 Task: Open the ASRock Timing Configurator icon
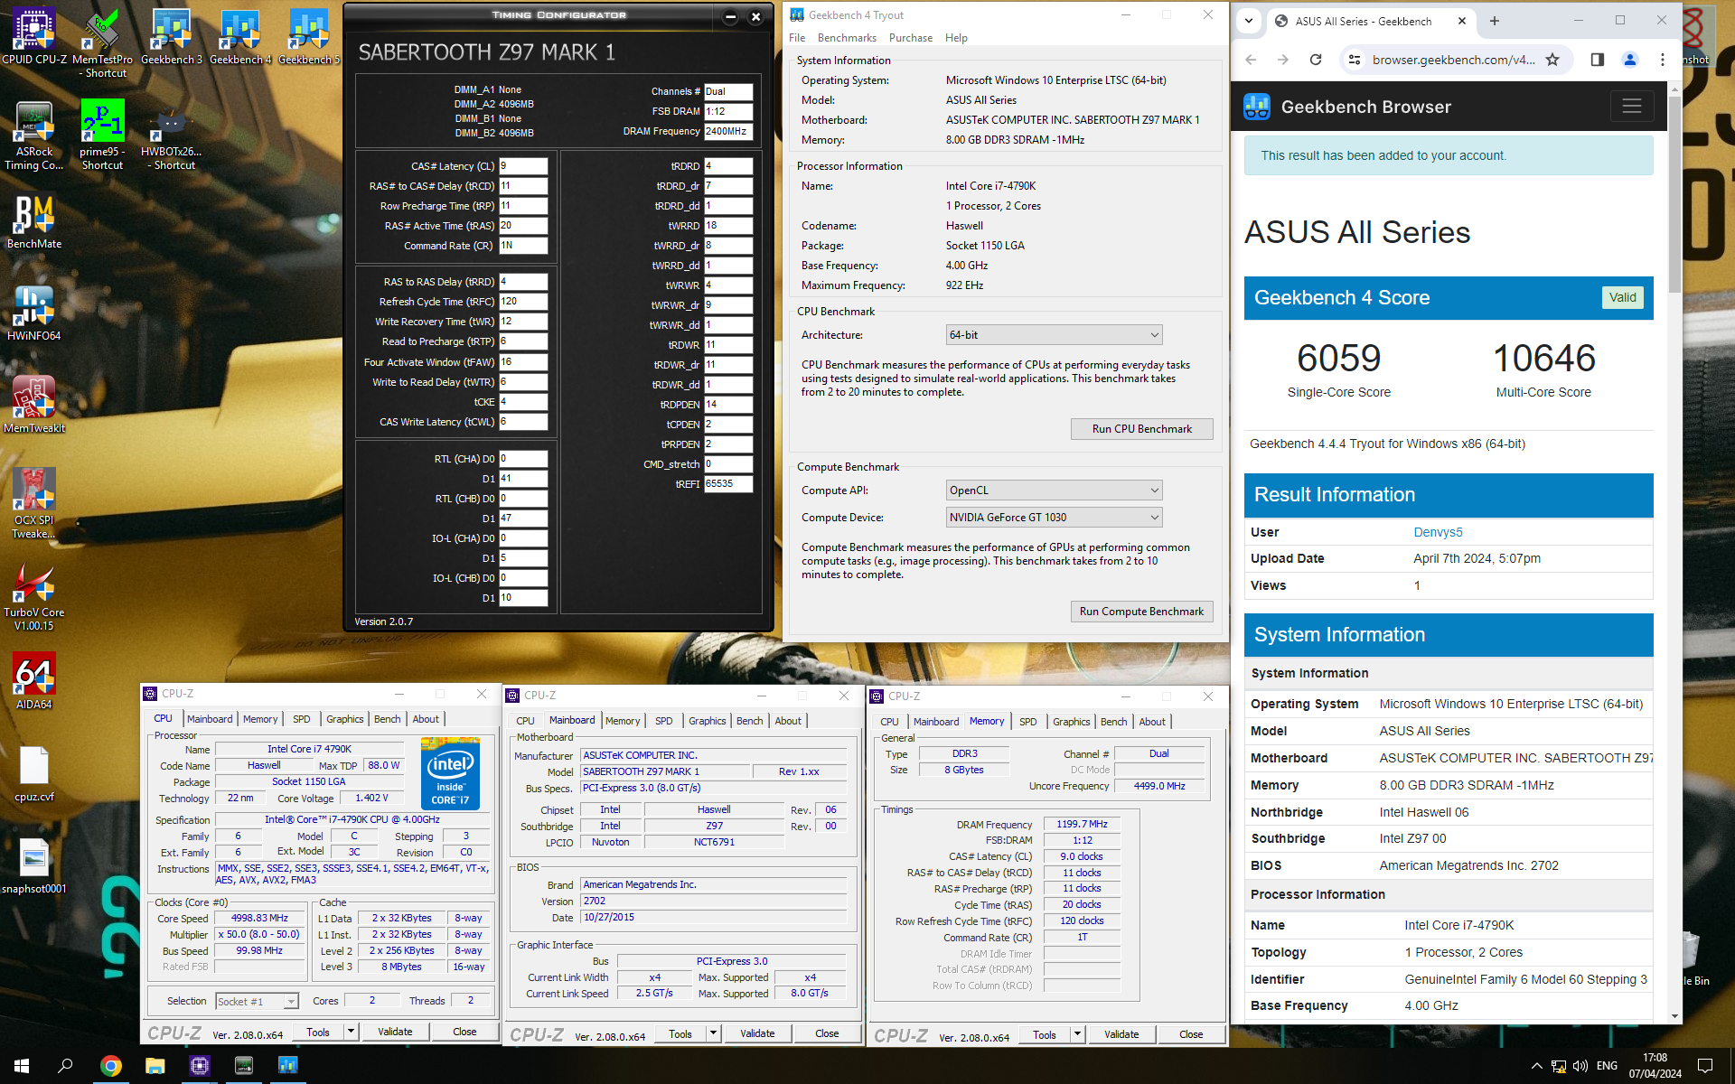[34, 135]
